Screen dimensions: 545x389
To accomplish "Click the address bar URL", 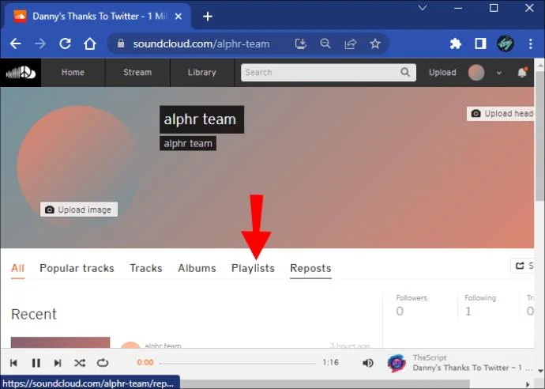I will tap(201, 43).
